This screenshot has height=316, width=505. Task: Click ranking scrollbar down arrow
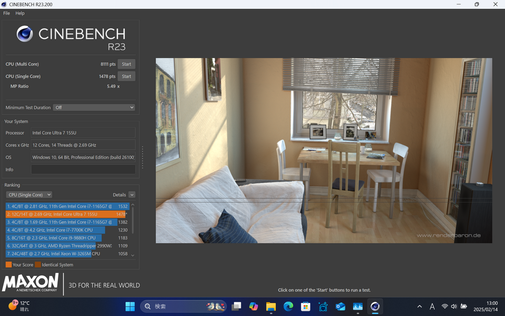pos(133,255)
